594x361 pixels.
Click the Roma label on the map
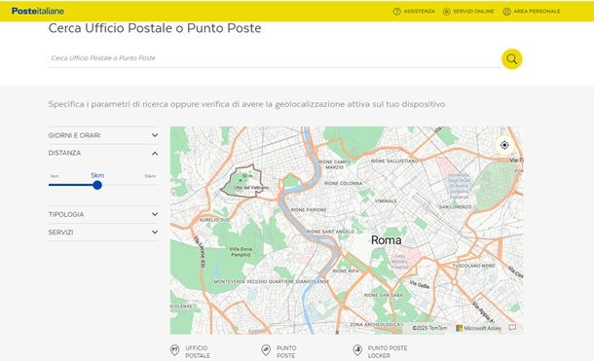(386, 240)
